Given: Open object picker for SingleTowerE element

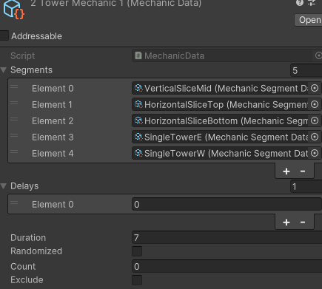Looking at the screenshot, I should [x=315, y=137].
